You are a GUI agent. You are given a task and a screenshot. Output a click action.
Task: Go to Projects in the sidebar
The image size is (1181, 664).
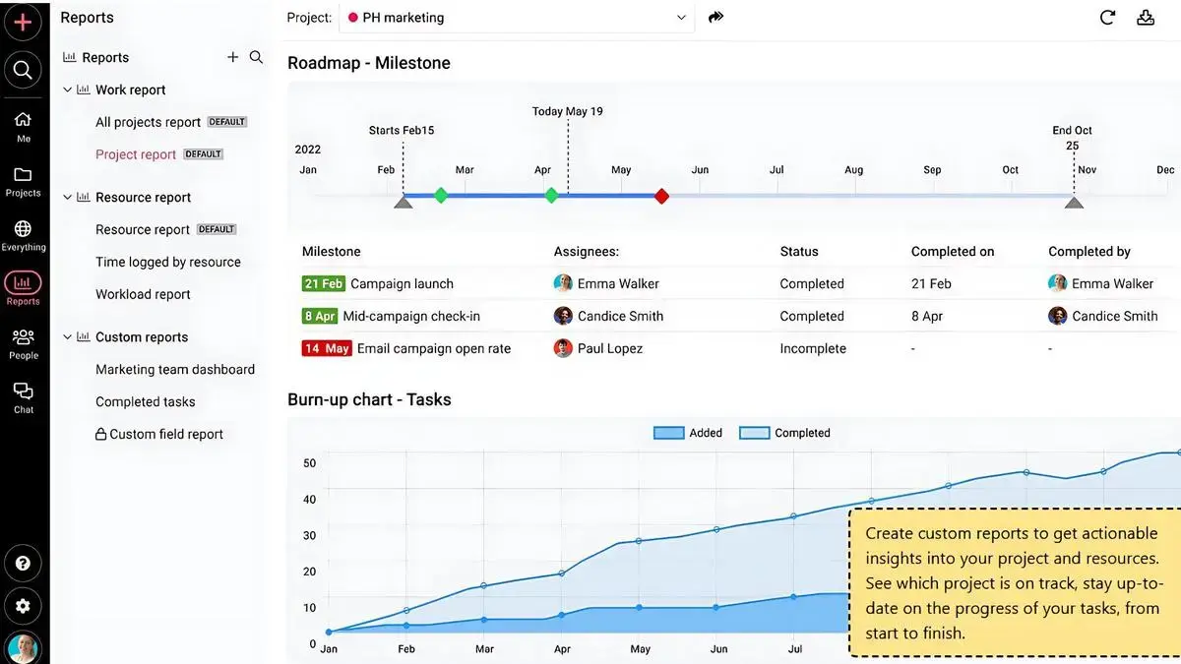pos(23,182)
